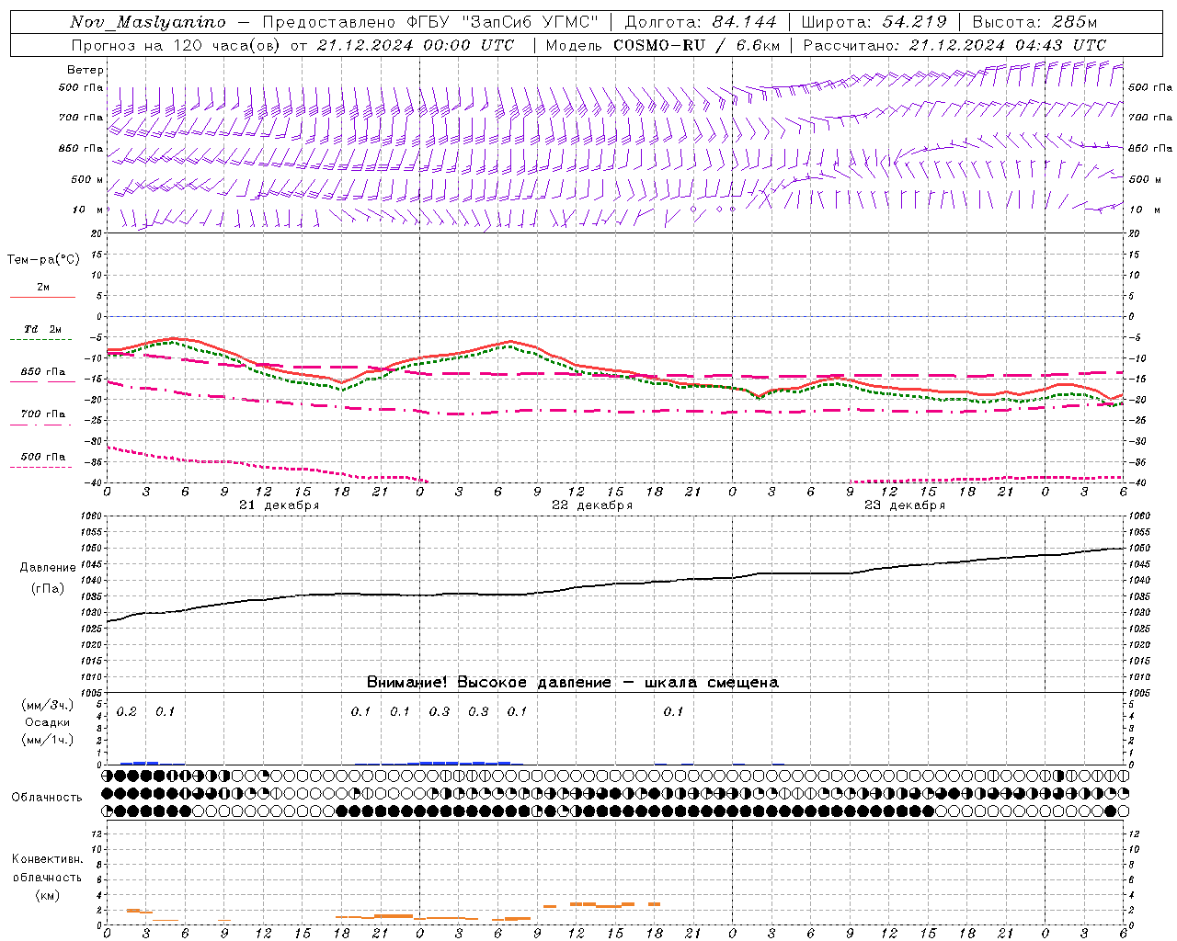This screenshot has width=1177, height=941.
Task: Click the 850 гПа temperature legend entry
Action: [x=43, y=372]
